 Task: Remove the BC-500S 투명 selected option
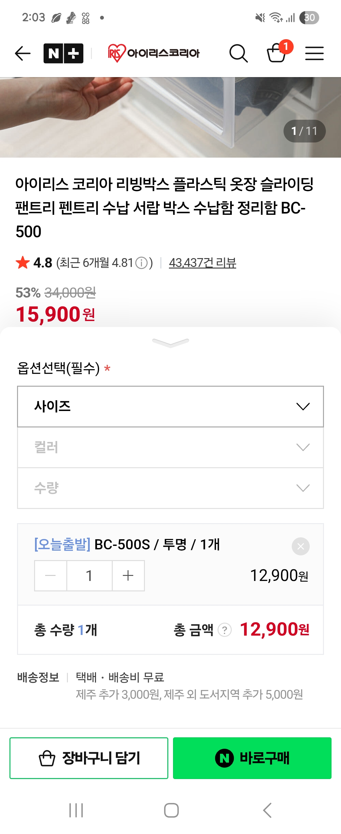301,547
